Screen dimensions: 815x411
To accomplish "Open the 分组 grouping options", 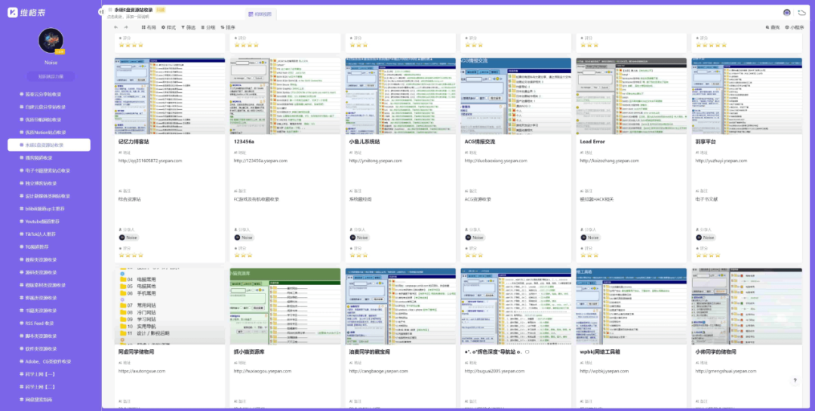I will click(208, 27).
